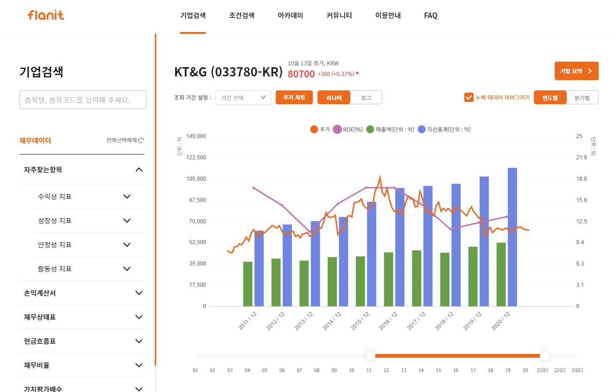Click slider year label 11

pyautogui.click(x=369, y=370)
